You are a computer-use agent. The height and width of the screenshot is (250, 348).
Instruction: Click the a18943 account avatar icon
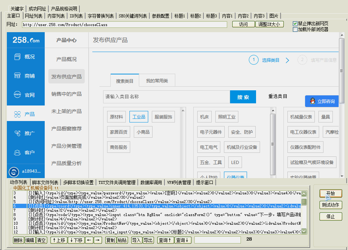pyautogui.click(x=14, y=172)
